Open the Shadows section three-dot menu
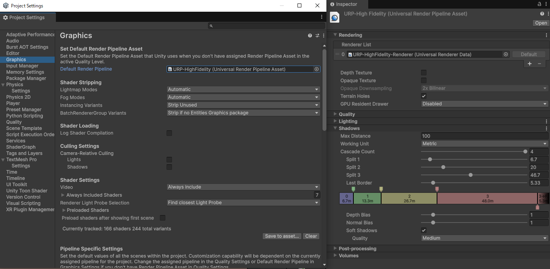 [x=546, y=128]
